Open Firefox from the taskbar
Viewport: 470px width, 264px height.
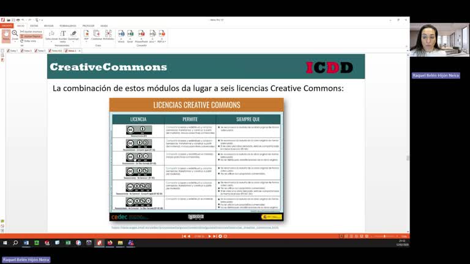pos(110,243)
